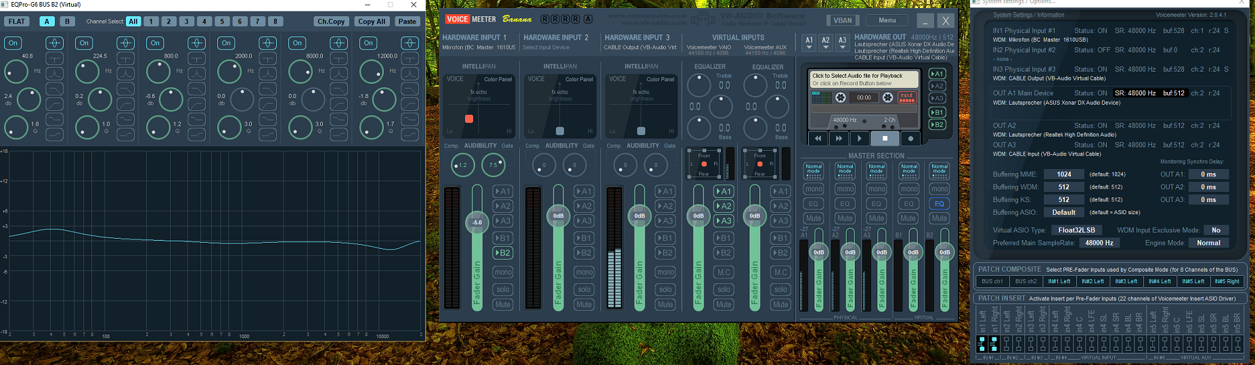Viewport: 1255px width, 365px height.
Task: Toggle M.C on Voicemeeter VAIO strip
Action: (x=724, y=272)
